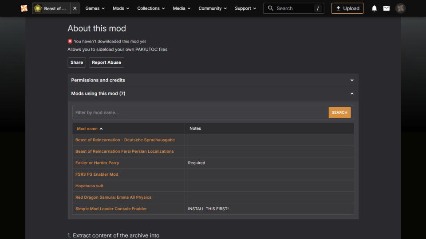Open the notifications bell
The height and width of the screenshot is (239, 426).
(x=374, y=8)
